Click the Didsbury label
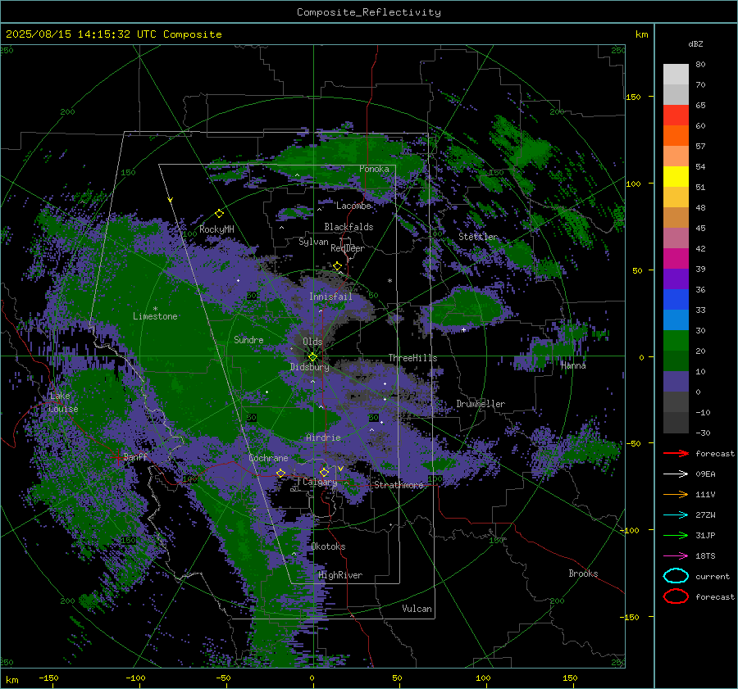Viewport: 738px width, 689px height. [x=310, y=367]
